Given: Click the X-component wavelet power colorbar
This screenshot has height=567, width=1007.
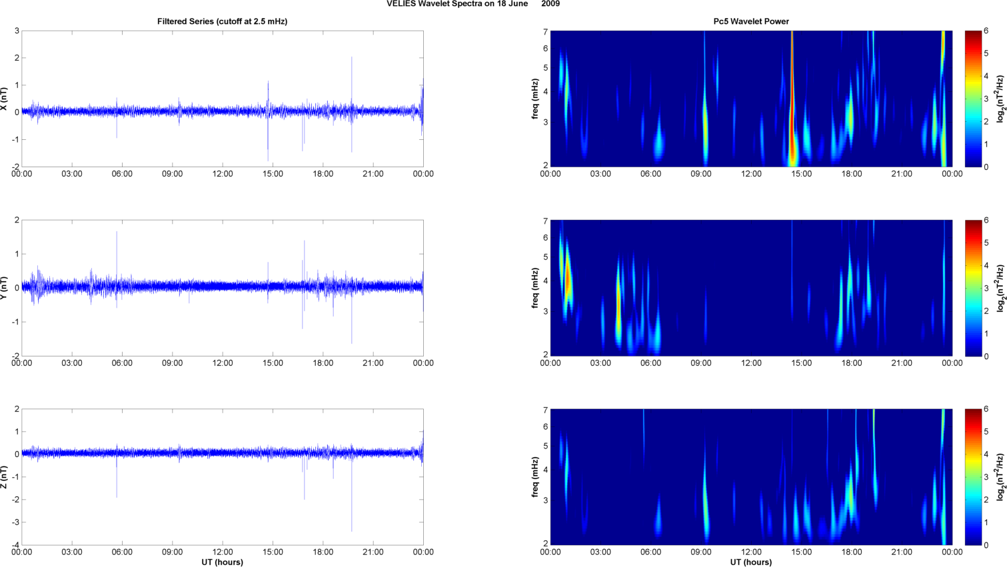Looking at the screenshot, I should pos(973,99).
